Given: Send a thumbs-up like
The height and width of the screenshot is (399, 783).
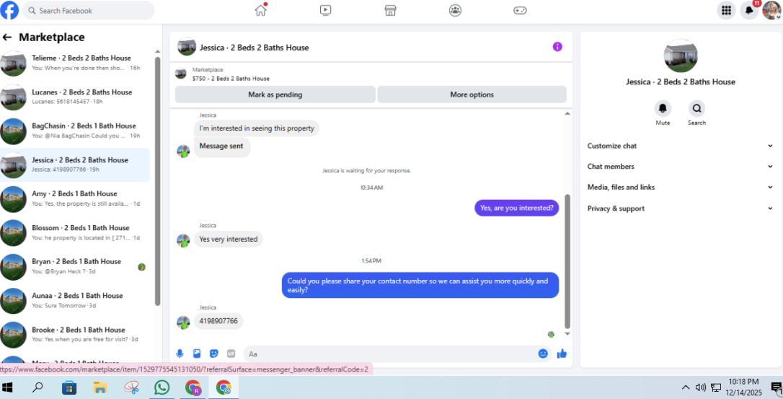Looking at the screenshot, I should 562,354.
